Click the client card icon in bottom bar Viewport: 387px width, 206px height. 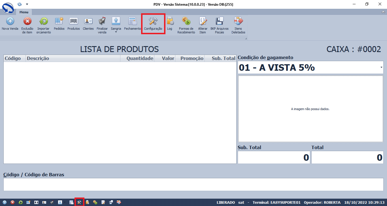coord(44,202)
